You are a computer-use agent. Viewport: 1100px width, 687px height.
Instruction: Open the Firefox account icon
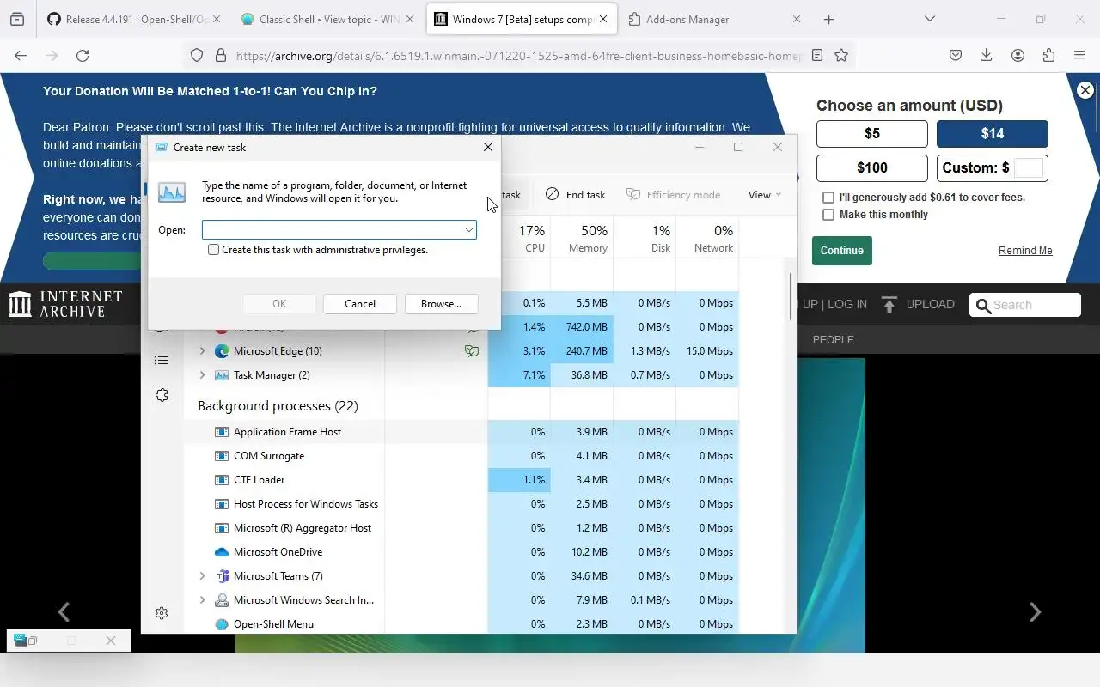pos(1017,55)
